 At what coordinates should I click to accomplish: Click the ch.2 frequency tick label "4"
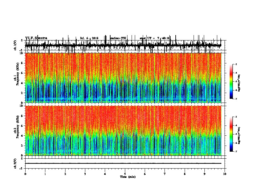coord(22,136)
